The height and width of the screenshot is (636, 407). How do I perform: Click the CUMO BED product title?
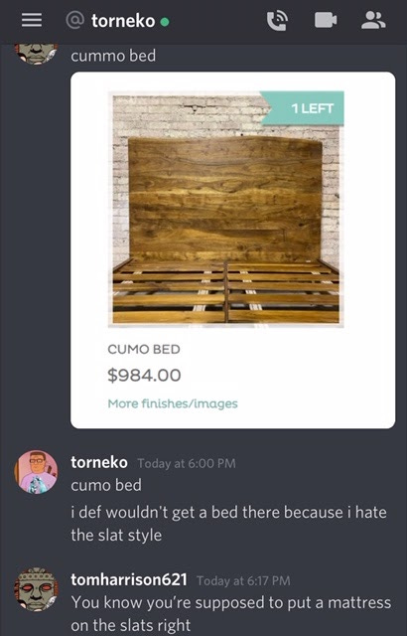pos(144,349)
